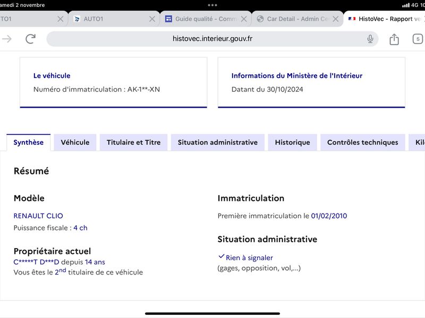Open the three-dots multitasking menu at top
The height and width of the screenshot is (318, 425).
tap(212, 5)
